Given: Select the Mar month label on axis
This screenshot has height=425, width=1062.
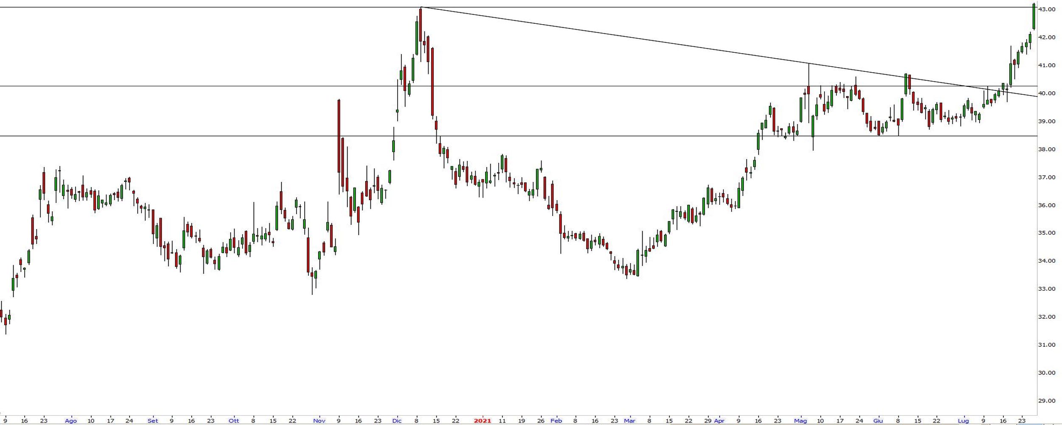Looking at the screenshot, I should 629,421.
